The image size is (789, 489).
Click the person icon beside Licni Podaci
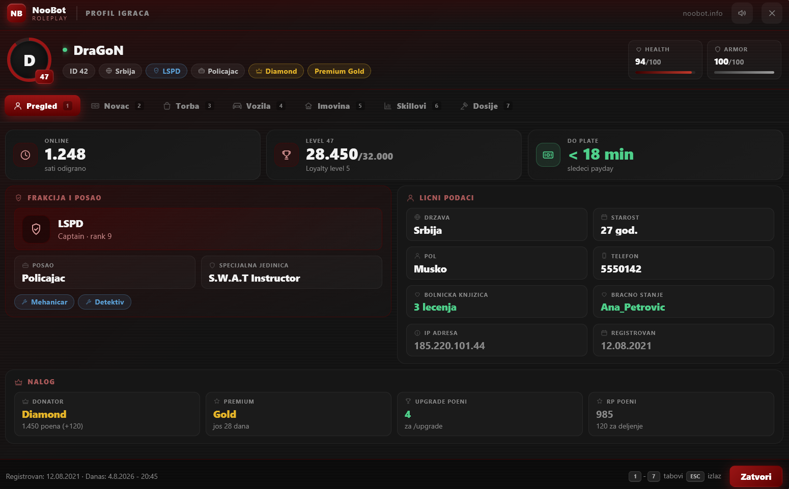pos(410,198)
